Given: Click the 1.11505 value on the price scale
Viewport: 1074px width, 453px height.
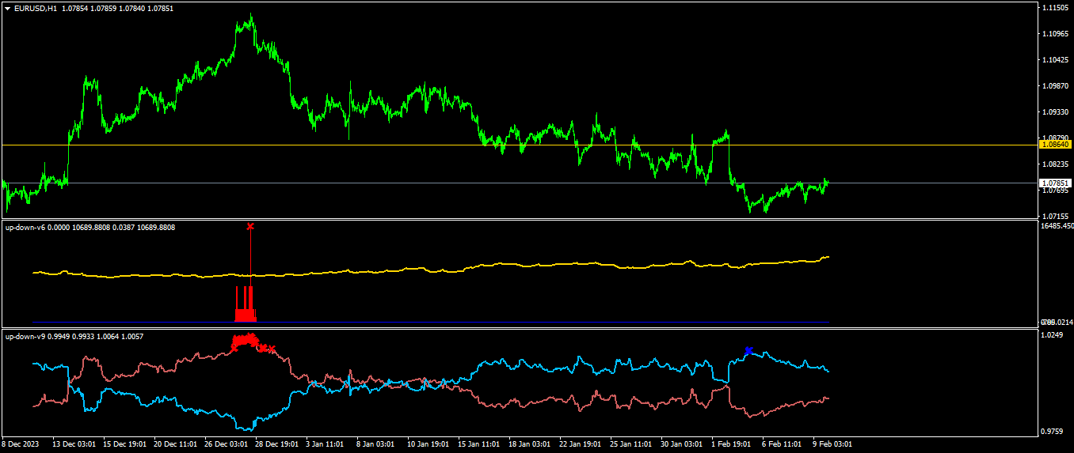Looking at the screenshot, I should (x=1056, y=7).
